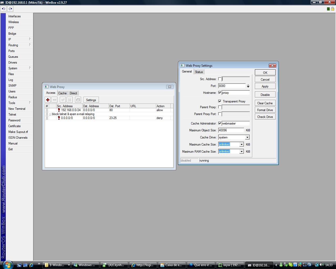Click Cancel in Web Proxy Settings
Viewport: 336px width, 269px height.
pyautogui.click(x=265, y=80)
